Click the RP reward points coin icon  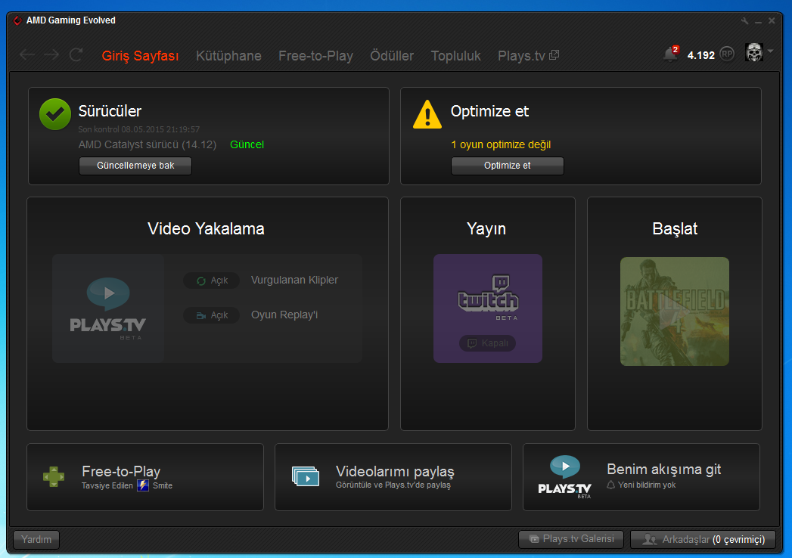(x=727, y=54)
